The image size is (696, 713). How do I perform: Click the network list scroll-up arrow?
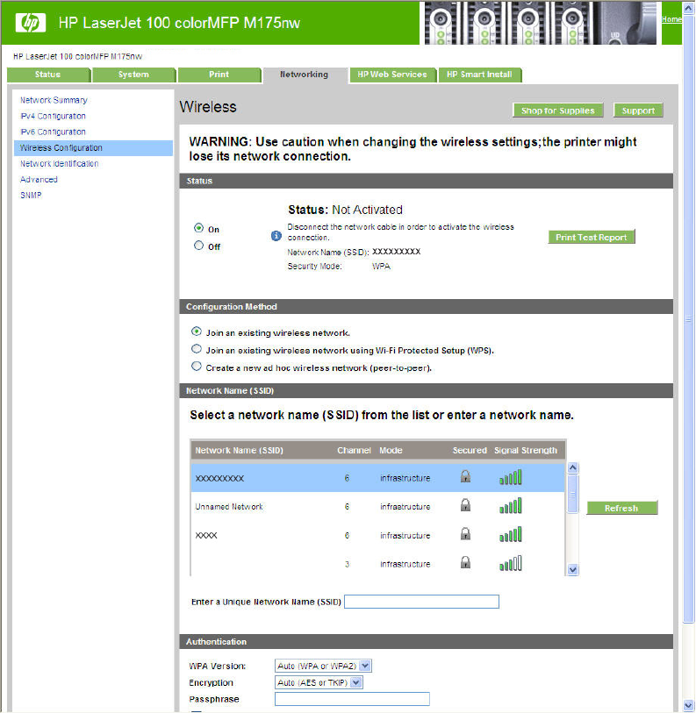[x=573, y=467]
